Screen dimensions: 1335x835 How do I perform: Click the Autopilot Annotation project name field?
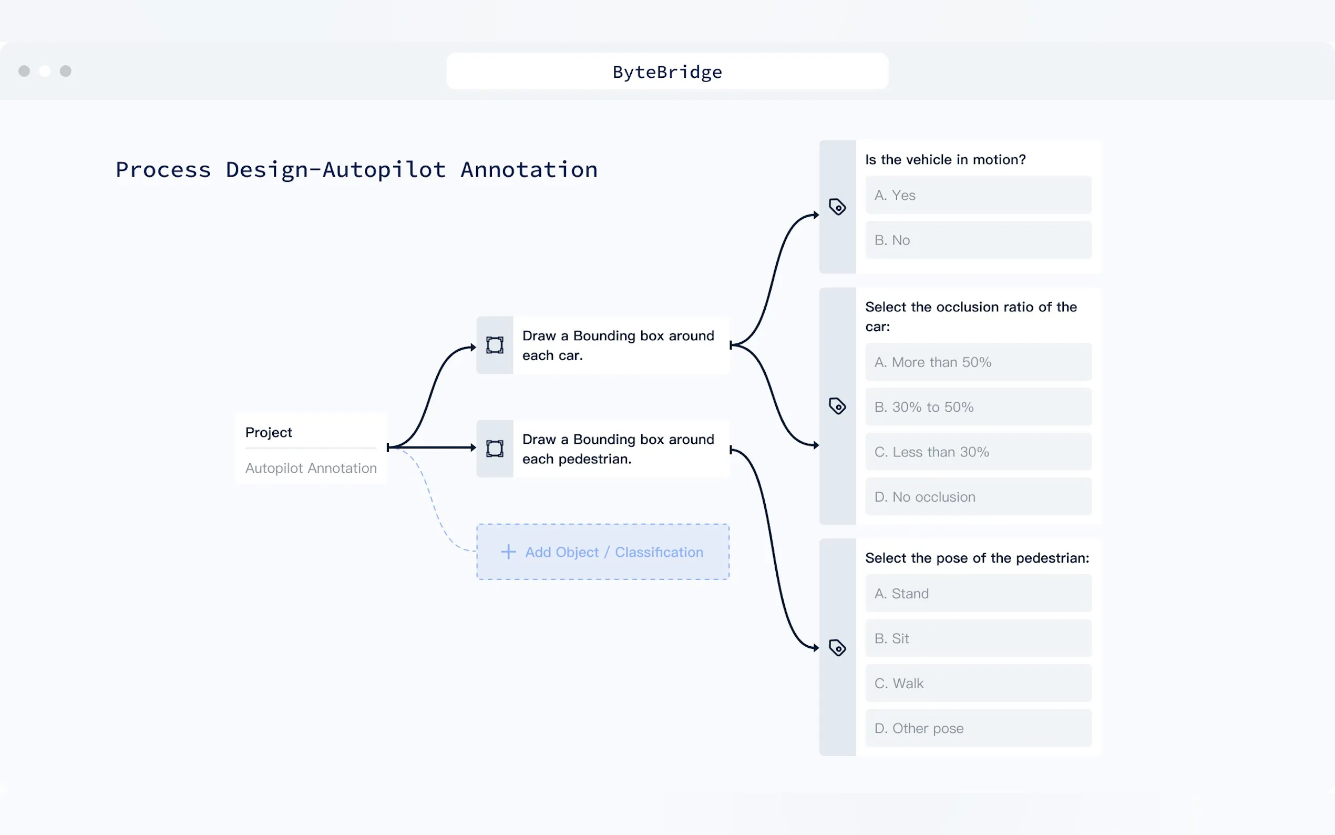coord(311,469)
